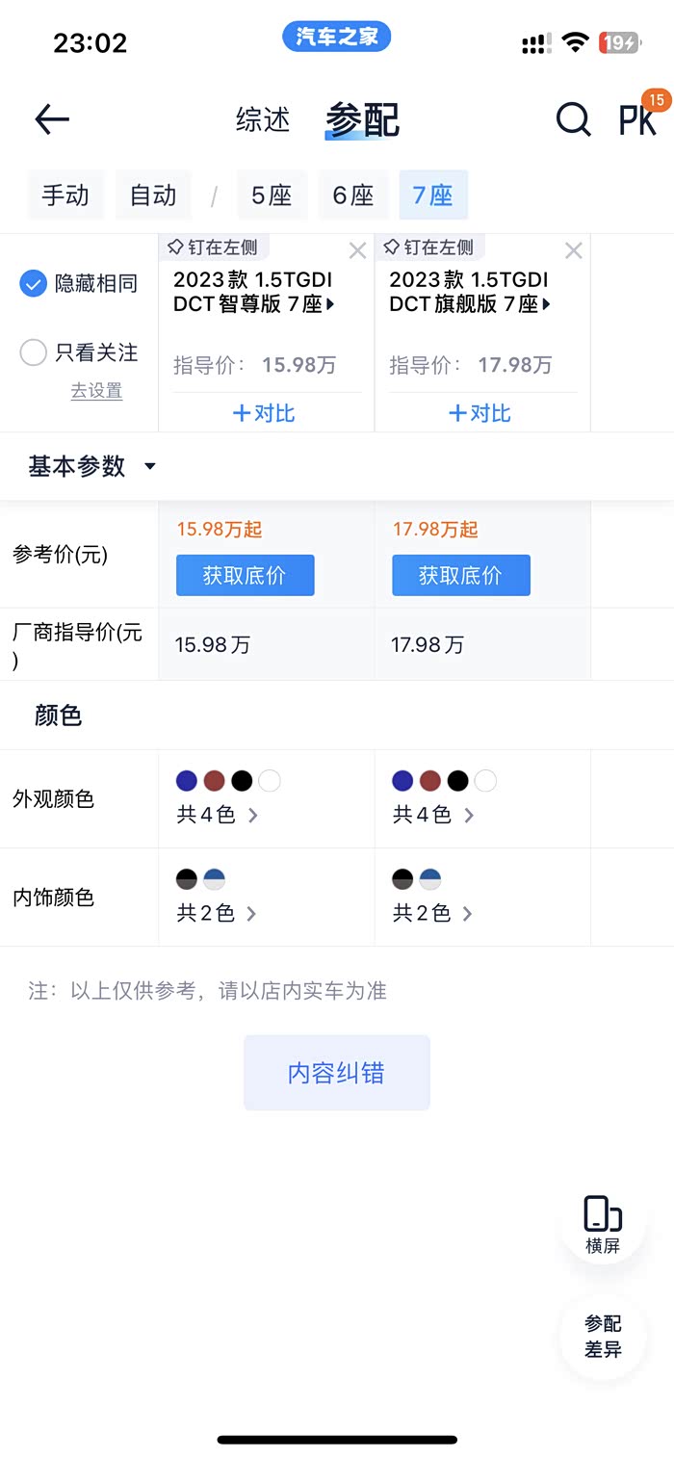Pin 旗舰版 7座 column to left
The width and height of the screenshot is (674, 1458).
click(428, 247)
